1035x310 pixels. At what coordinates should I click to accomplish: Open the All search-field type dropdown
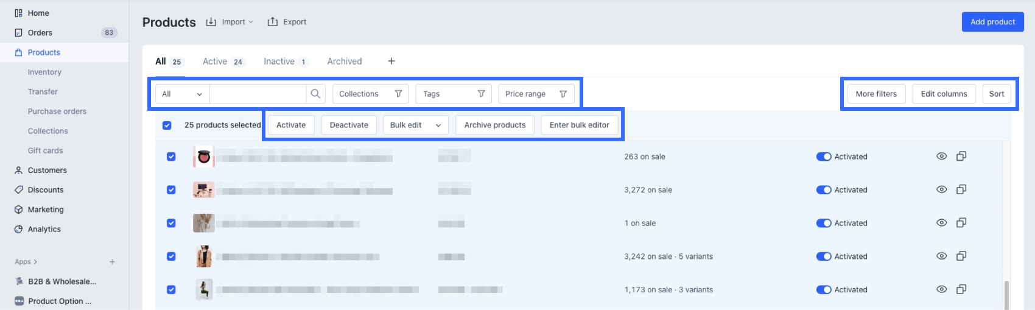tap(182, 94)
